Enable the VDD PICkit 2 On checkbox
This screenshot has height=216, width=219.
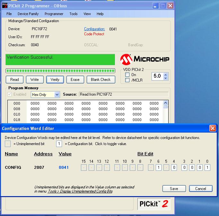point(127,75)
